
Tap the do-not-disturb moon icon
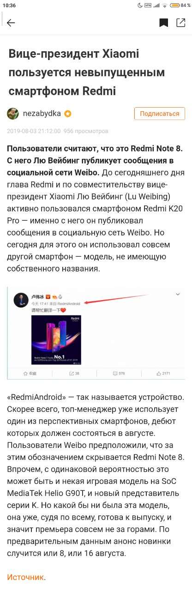pyautogui.click(x=140, y=5)
